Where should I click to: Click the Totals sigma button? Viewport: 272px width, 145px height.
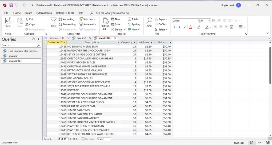[133, 19]
